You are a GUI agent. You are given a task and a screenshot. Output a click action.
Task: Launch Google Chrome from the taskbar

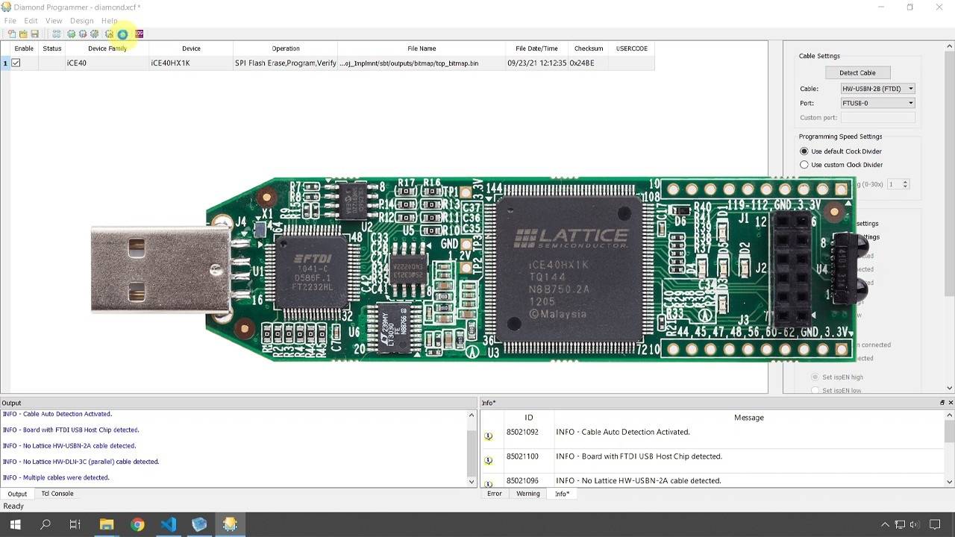[x=137, y=524]
